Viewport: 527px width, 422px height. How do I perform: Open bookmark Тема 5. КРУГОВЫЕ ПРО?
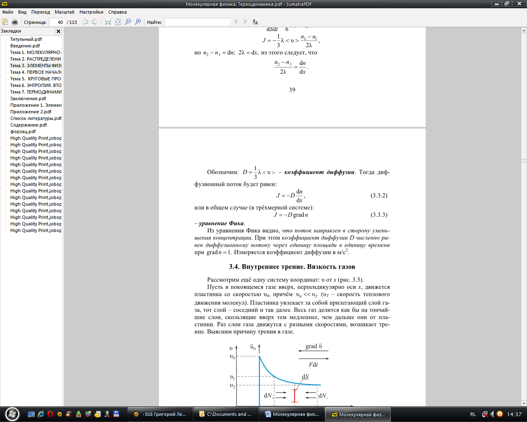pos(36,79)
